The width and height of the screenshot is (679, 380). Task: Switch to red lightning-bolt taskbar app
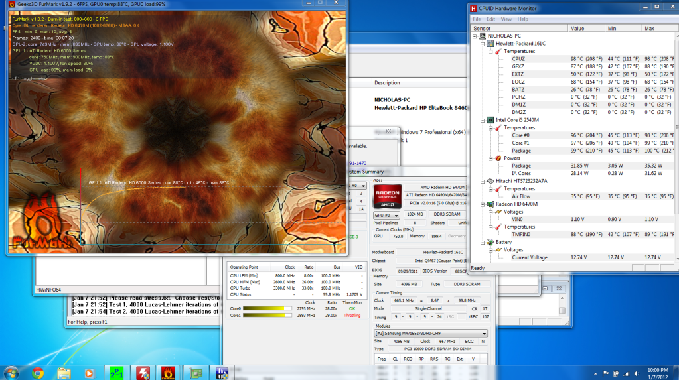tap(143, 373)
